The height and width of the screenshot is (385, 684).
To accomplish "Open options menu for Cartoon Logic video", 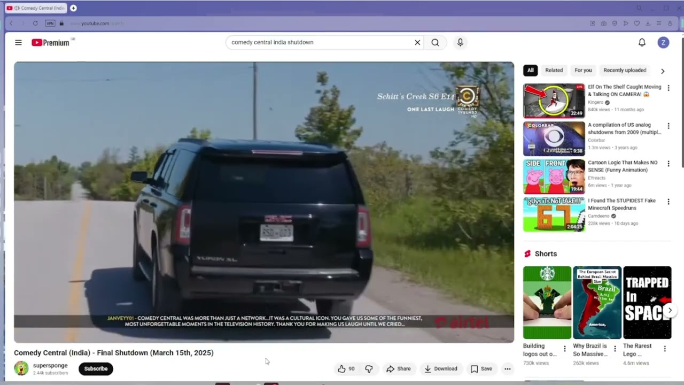I will pyautogui.click(x=668, y=164).
